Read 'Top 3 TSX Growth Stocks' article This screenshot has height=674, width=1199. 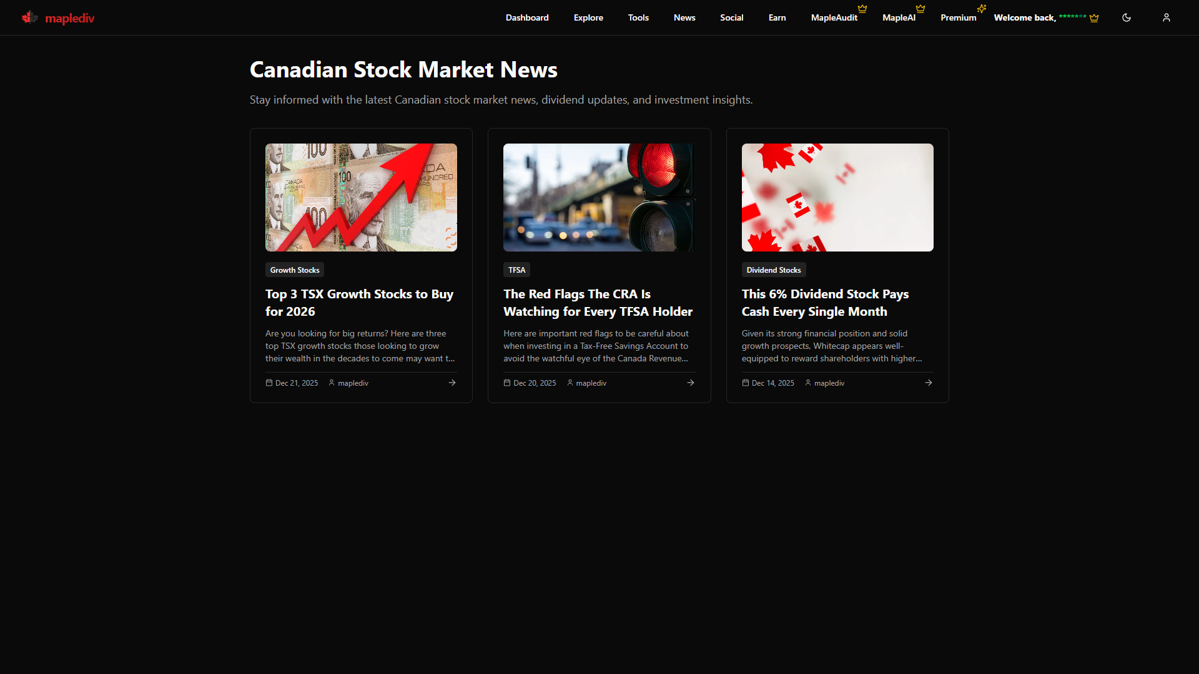[359, 303]
